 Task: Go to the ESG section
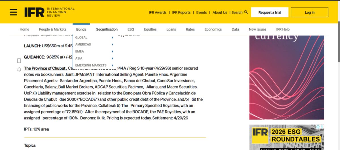click(131, 29)
